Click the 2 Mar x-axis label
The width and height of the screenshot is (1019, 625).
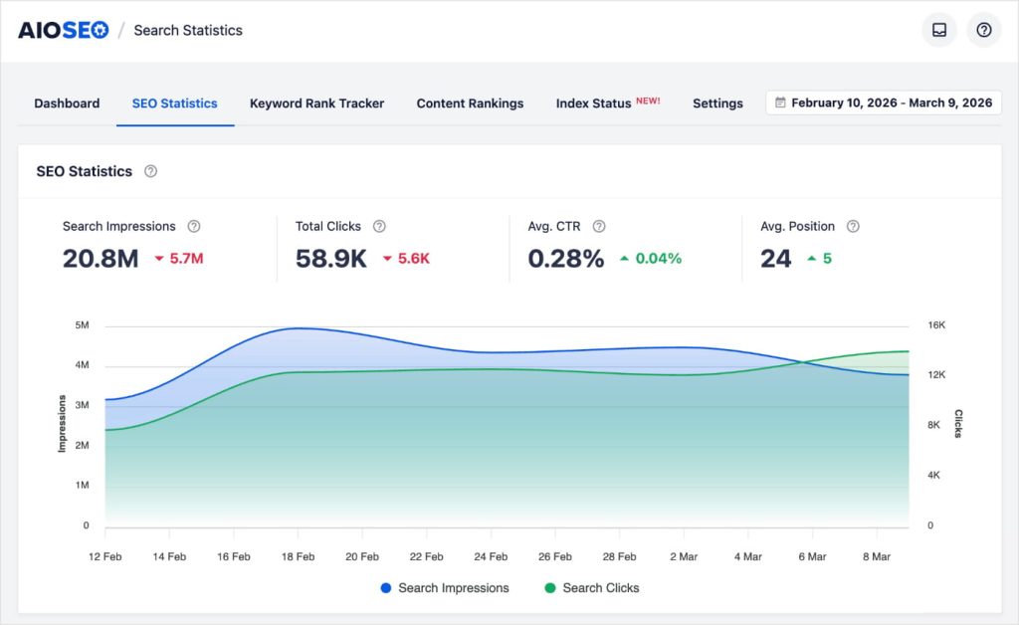click(684, 556)
